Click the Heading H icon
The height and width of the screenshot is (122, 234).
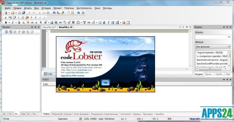point(45,23)
